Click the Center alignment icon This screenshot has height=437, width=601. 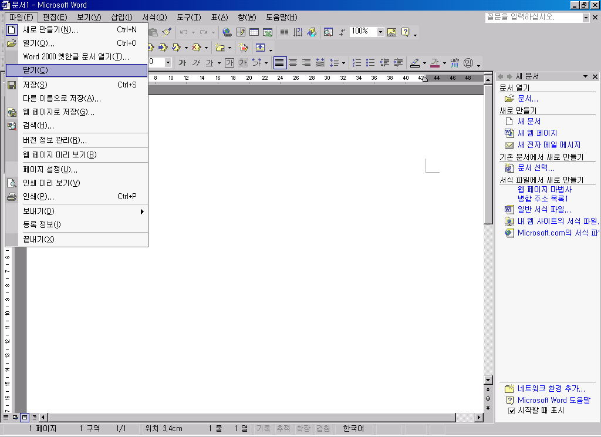[x=293, y=63]
